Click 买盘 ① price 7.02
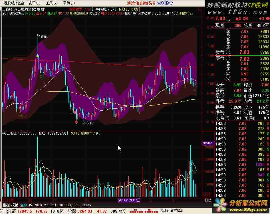The width and height of the screenshot is (270, 214). 244,59
